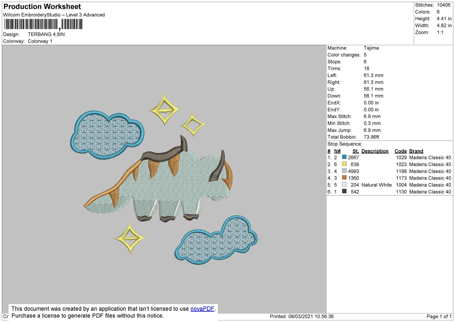Click the orange 1173 thread color swatch
Viewport: 455px width, 322px height.
344,178
